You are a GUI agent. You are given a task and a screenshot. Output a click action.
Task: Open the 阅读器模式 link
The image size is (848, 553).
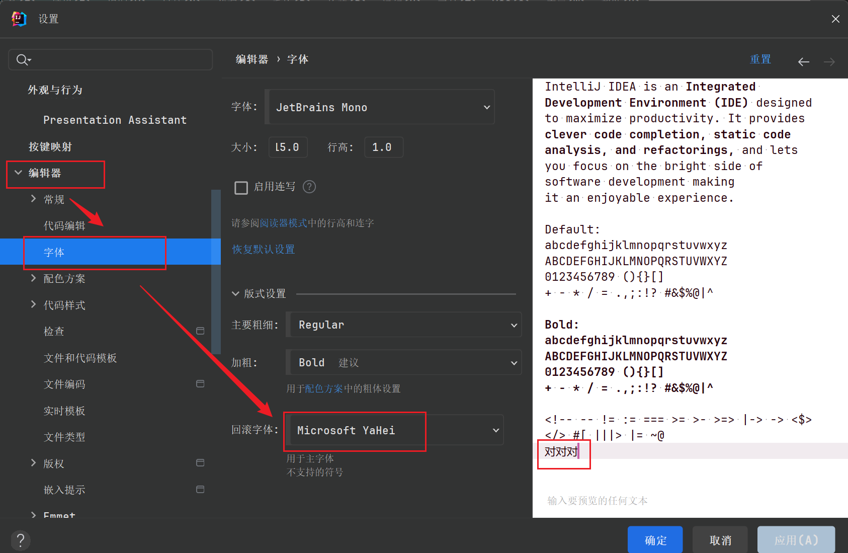click(x=284, y=223)
